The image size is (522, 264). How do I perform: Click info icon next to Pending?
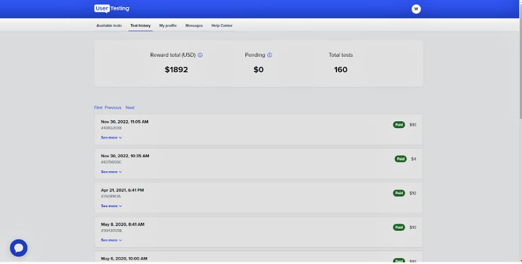point(270,55)
